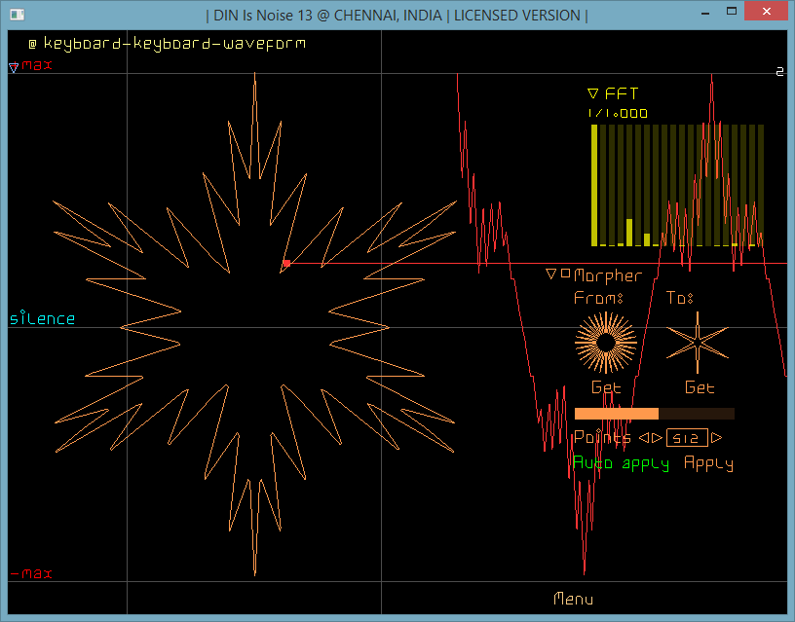Collapse the FFT panel triangle

coord(592,94)
